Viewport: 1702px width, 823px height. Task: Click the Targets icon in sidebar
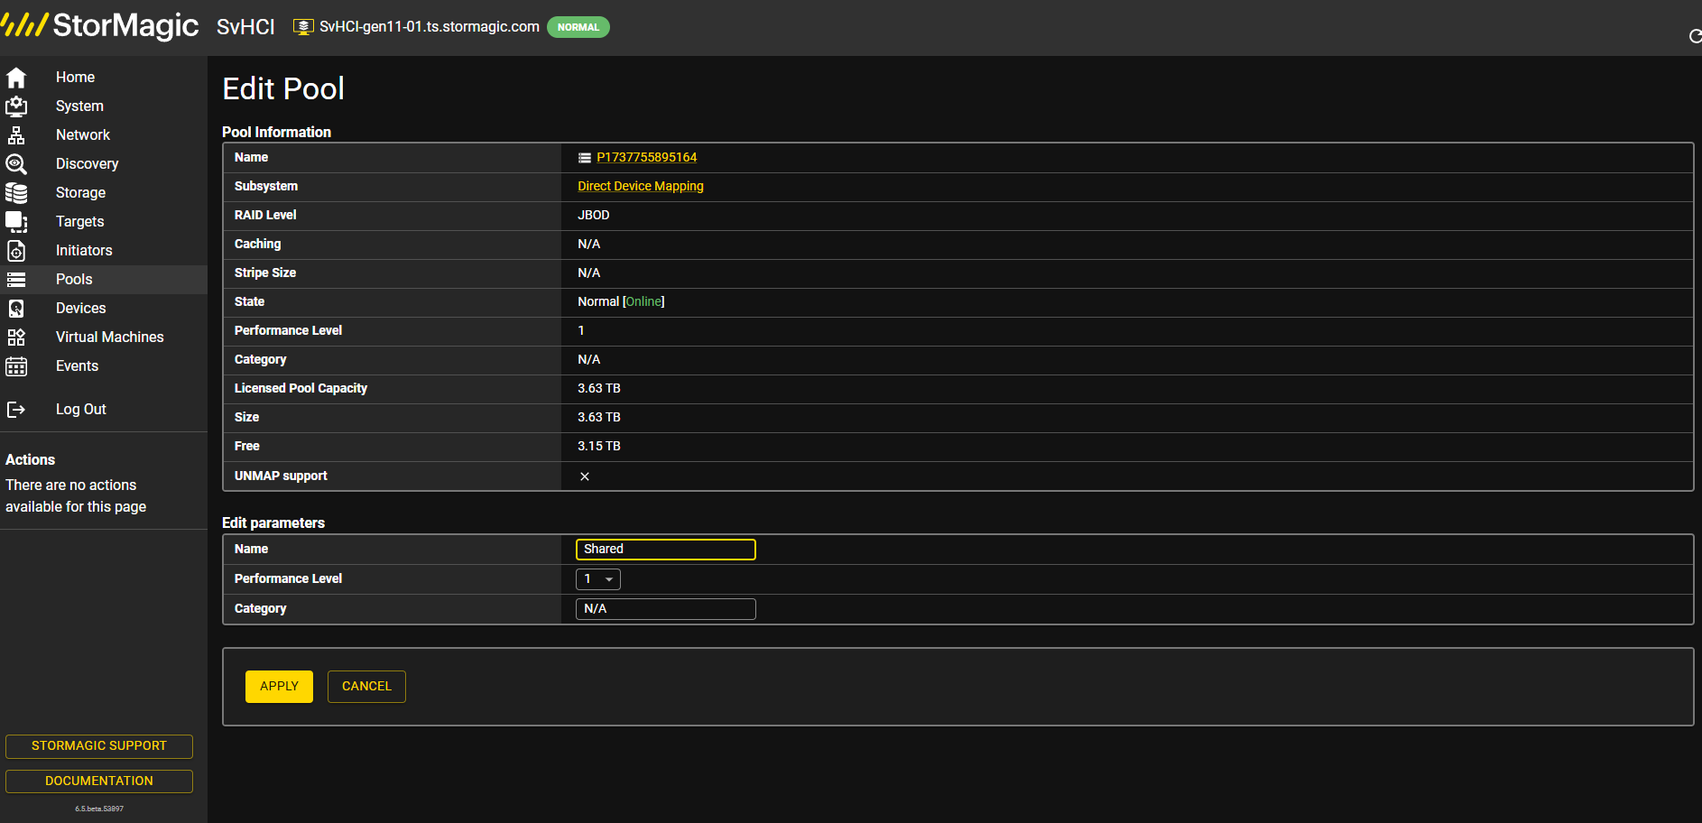[16, 222]
